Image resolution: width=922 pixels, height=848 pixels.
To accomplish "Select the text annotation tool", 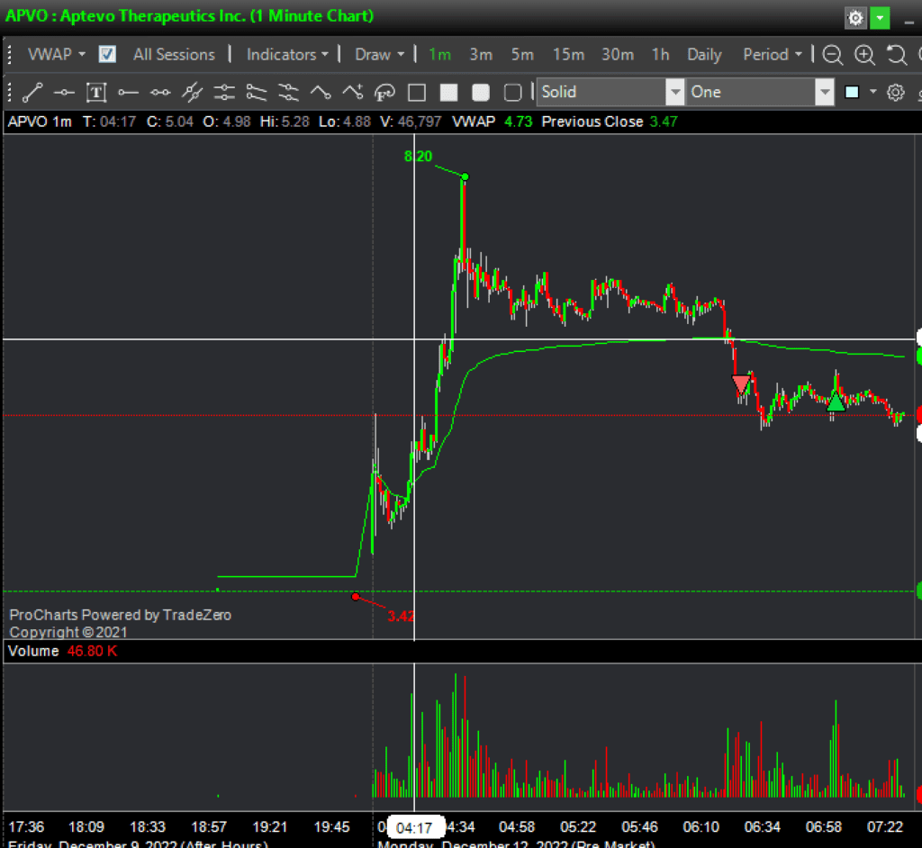I will tap(96, 92).
